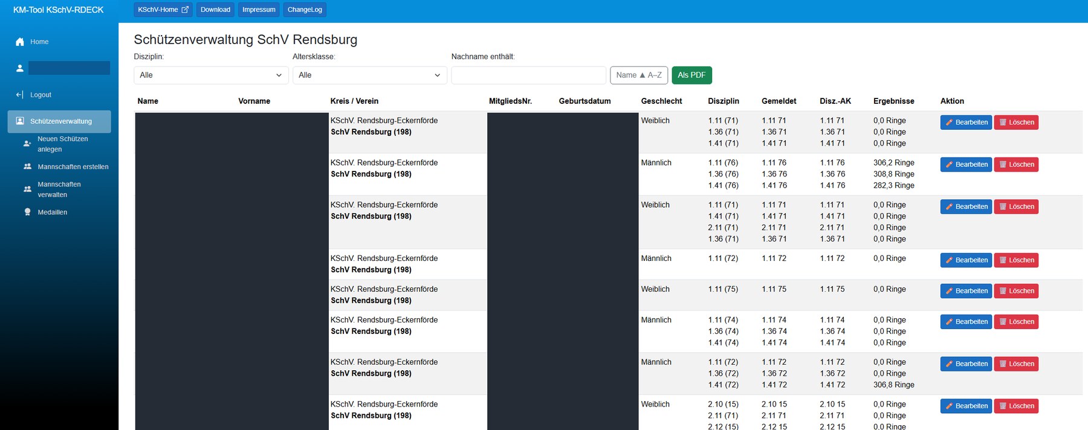Click Löschen for the 2.10 (15) row
The width and height of the screenshot is (1088, 430).
pyautogui.click(x=1016, y=406)
